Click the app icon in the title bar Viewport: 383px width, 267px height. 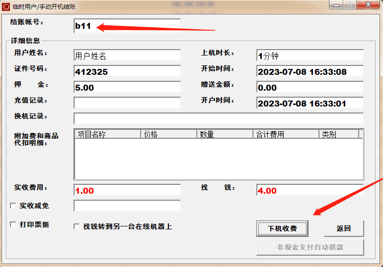coord(6,6)
